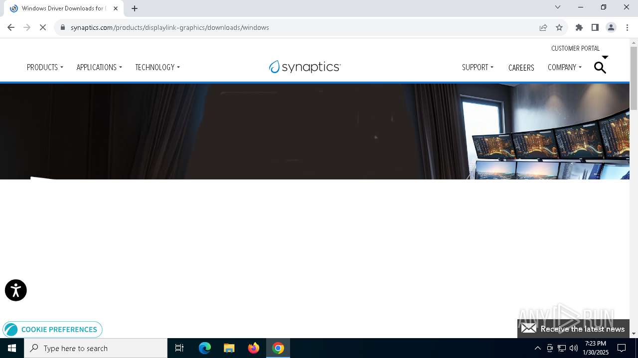Open Cookie Preferences

click(52, 330)
